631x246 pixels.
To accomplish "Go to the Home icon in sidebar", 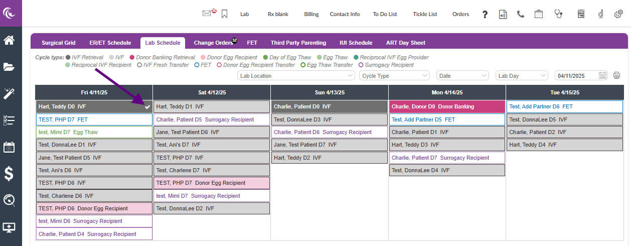I will [9, 40].
